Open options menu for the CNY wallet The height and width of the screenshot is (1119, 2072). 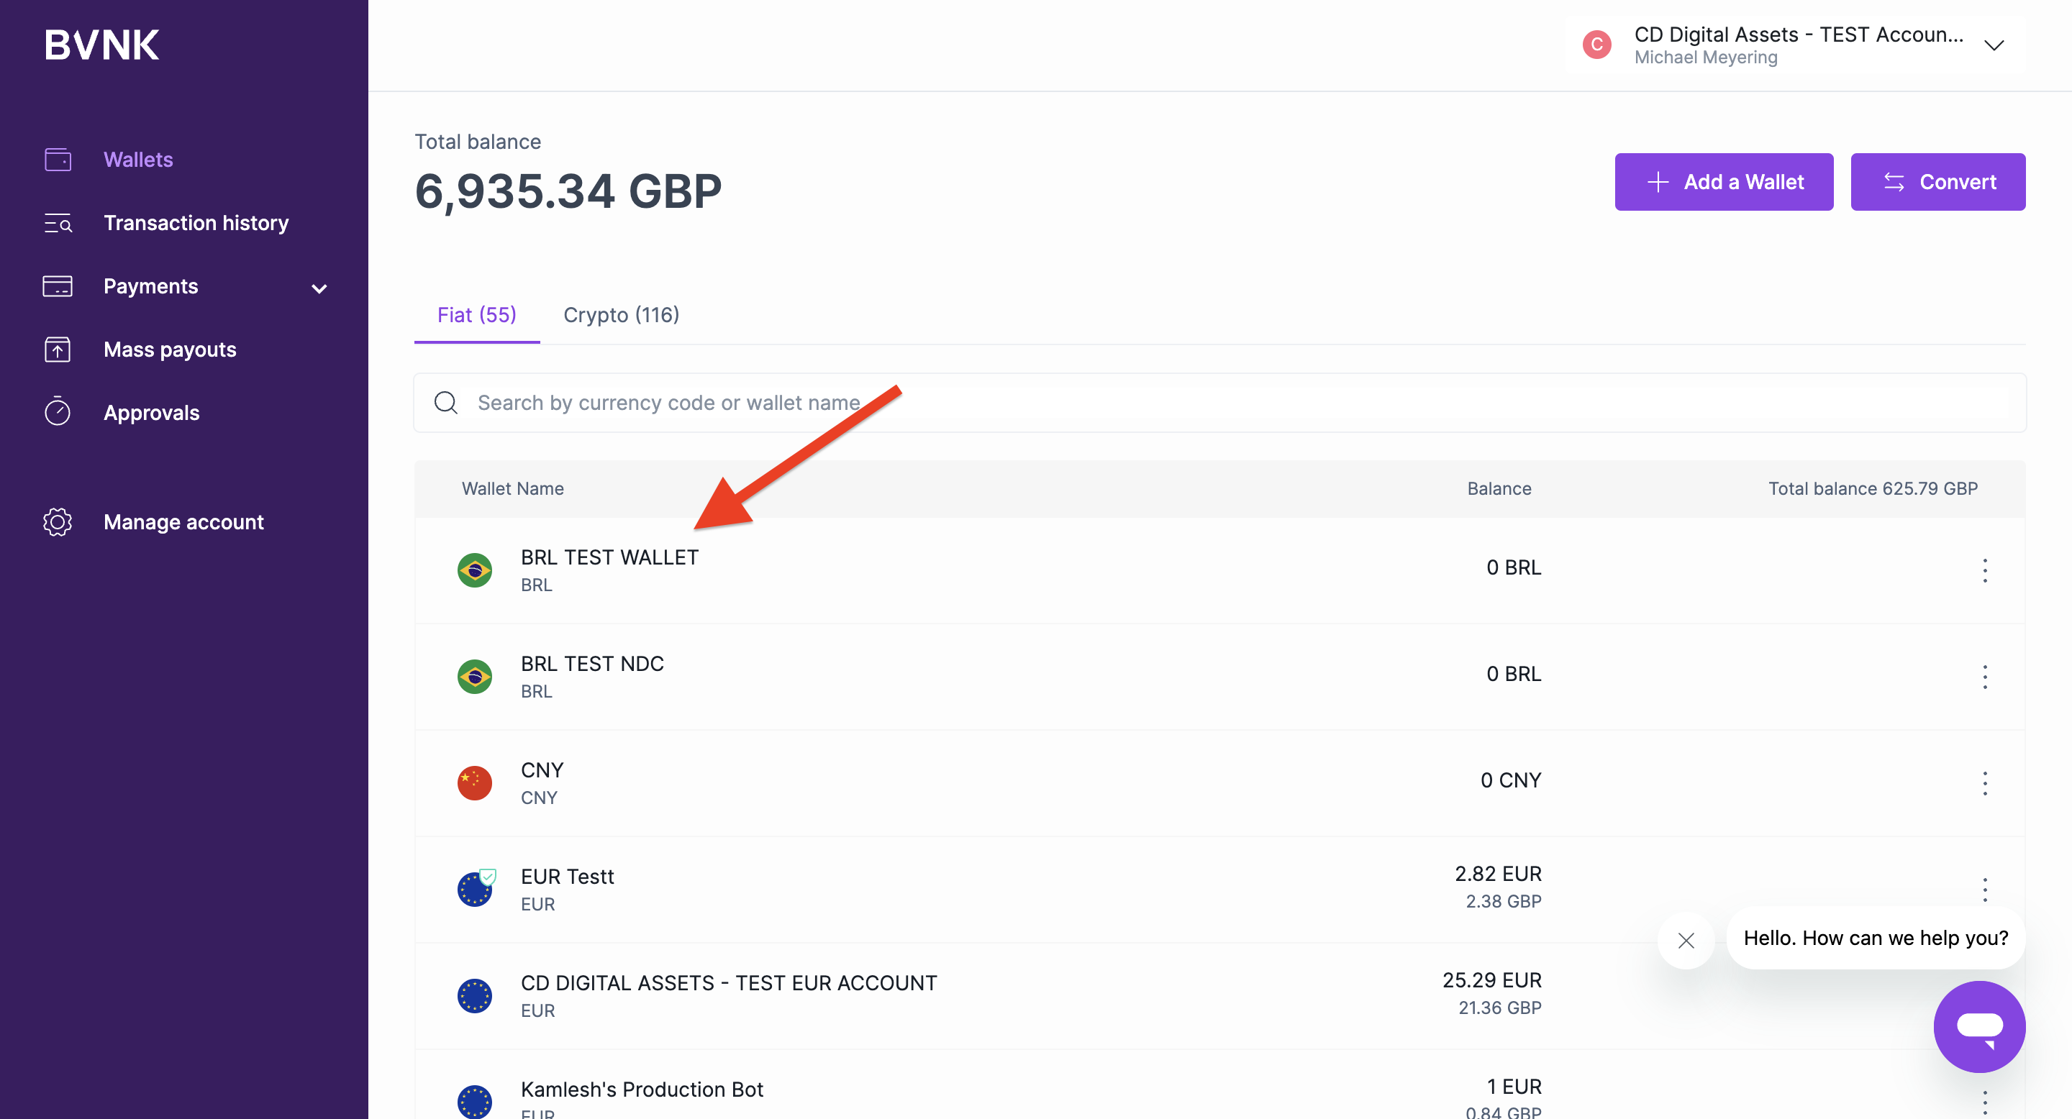click(1984, 783)
